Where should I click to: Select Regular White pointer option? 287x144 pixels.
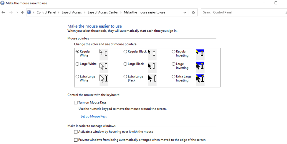point(77,52)
